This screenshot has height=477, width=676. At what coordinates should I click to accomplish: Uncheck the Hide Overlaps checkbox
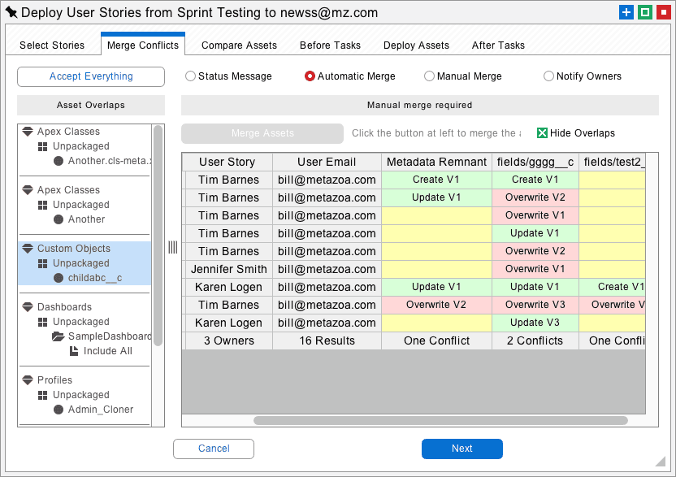[x=542, y=133]
